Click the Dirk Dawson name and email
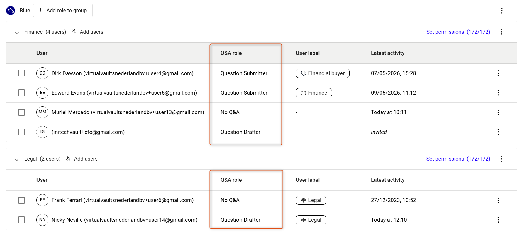The width and height of the screenshot is (517, 232). pyautogui.click(x=123, y=73)
